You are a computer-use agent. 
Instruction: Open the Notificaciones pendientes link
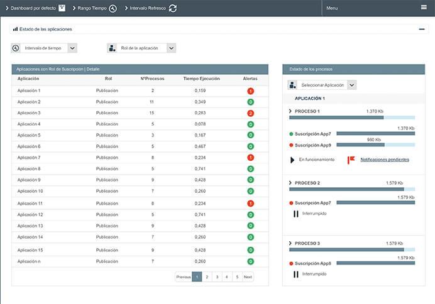point(384,160)
